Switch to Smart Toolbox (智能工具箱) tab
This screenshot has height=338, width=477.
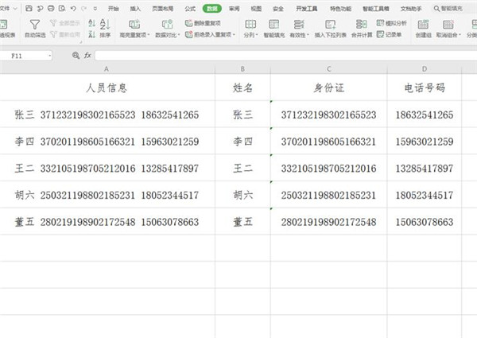tap(376, 9)
